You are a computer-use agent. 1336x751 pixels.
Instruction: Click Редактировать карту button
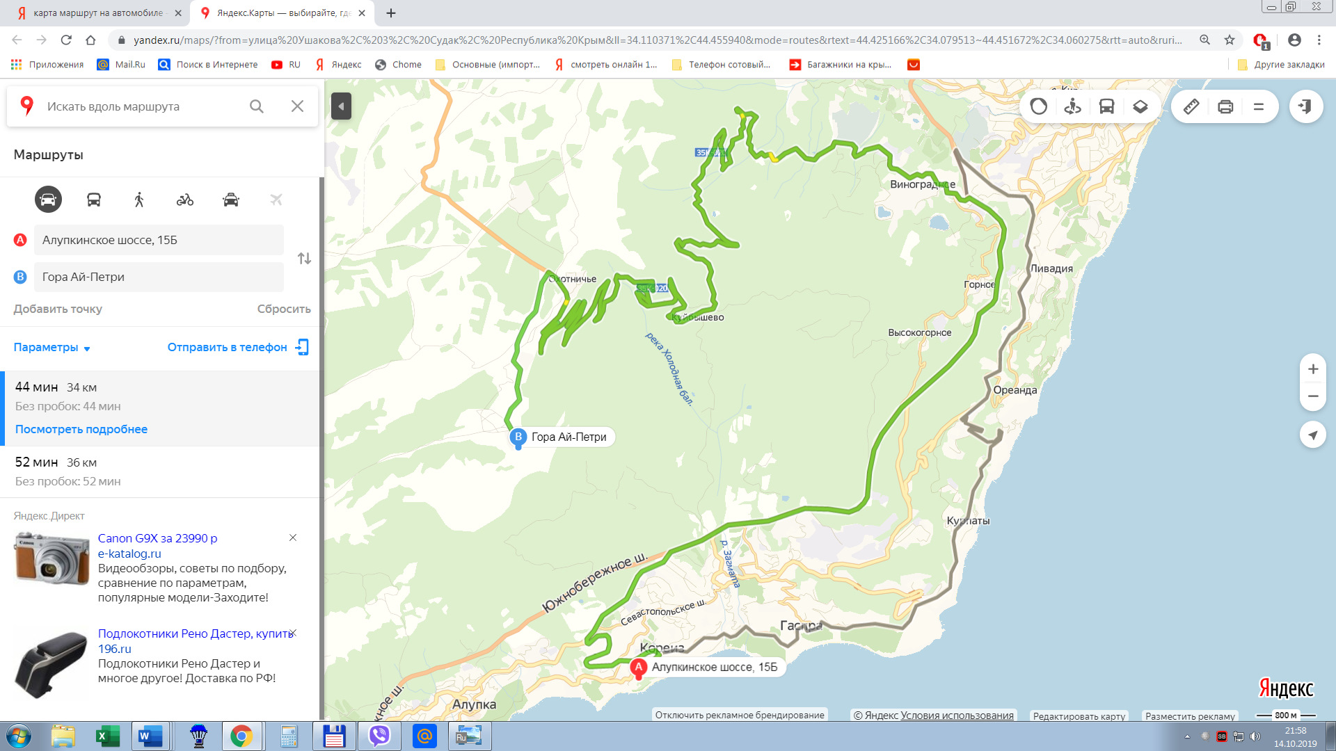tap(1079, 716)
